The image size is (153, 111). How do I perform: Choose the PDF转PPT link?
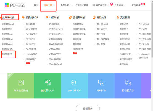tap(7, 54)
